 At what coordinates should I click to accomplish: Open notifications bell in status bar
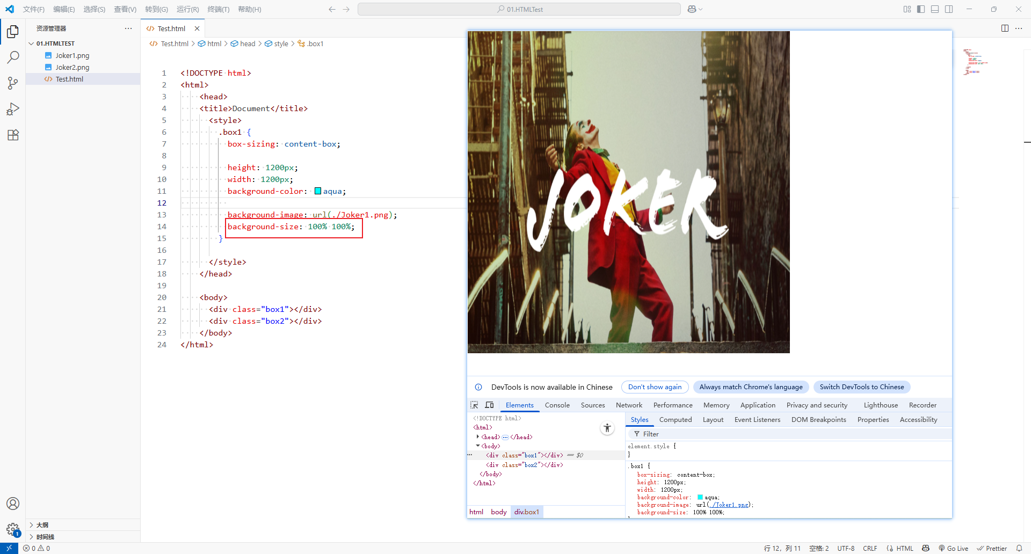click(x=1019, y=548)
